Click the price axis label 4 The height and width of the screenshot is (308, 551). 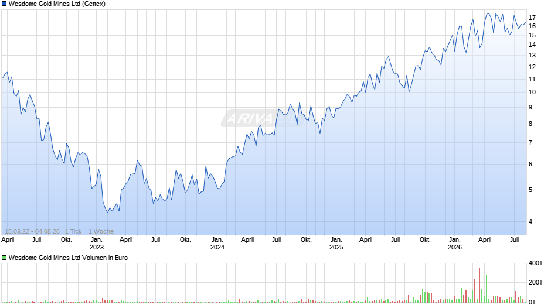pos(530,221)
